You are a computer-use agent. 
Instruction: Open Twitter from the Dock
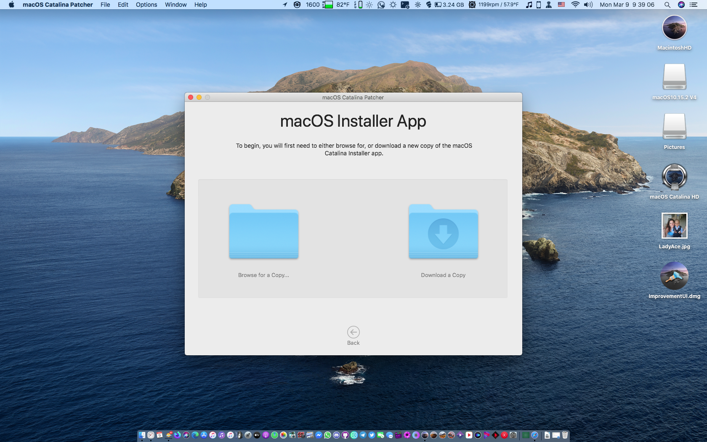coord(372,435)
